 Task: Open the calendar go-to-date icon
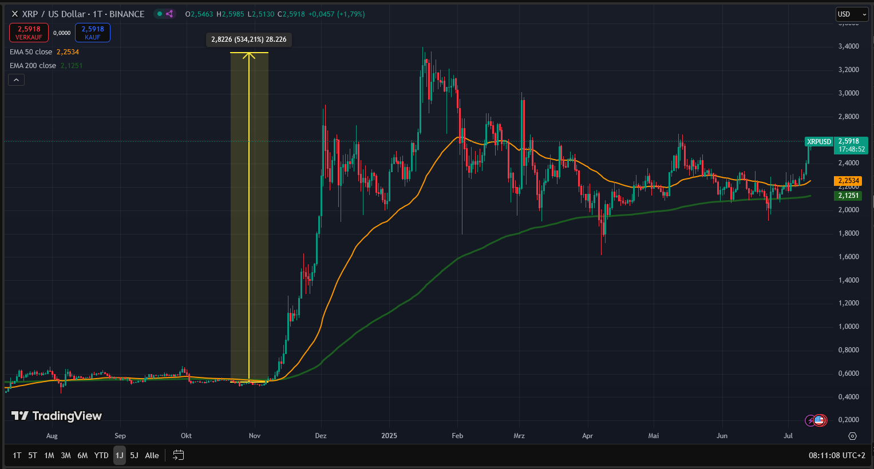pos(179,455)
